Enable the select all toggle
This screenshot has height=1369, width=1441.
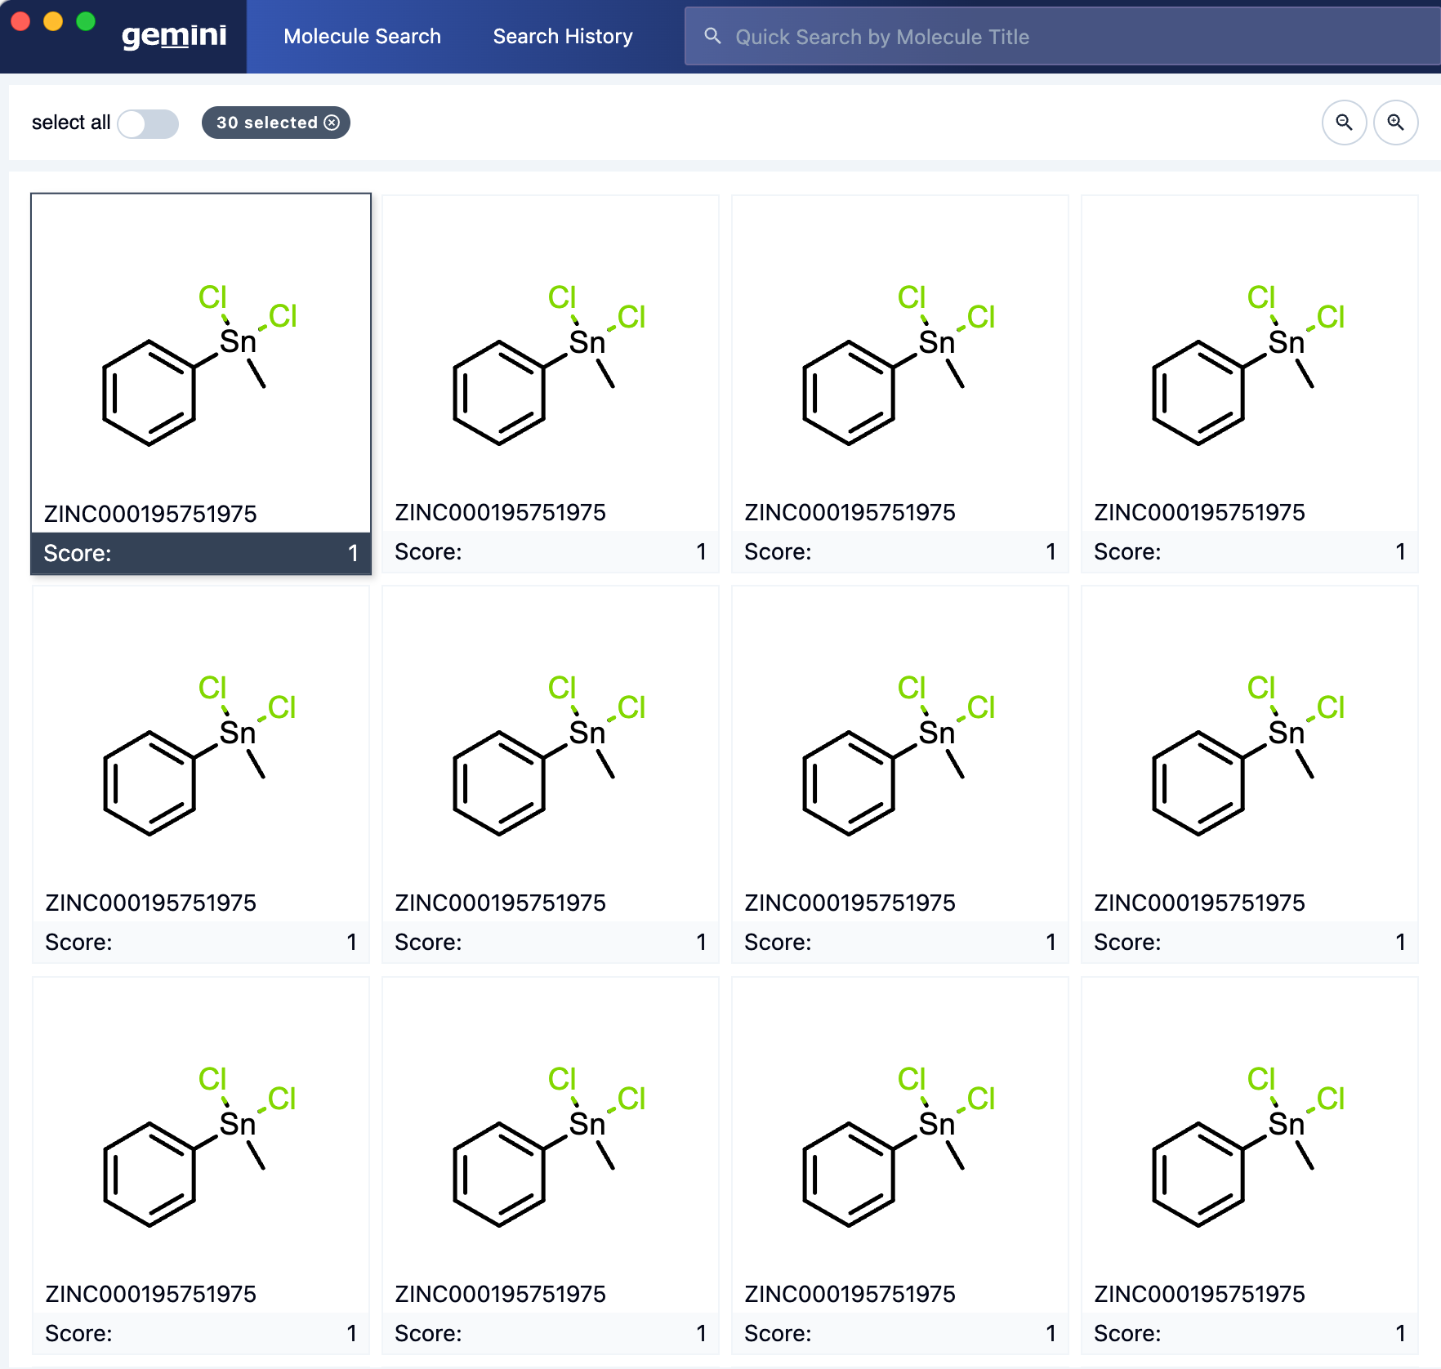click(148, 124)
